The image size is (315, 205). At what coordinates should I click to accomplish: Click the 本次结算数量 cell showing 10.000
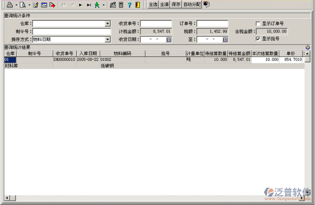[265, 60]
